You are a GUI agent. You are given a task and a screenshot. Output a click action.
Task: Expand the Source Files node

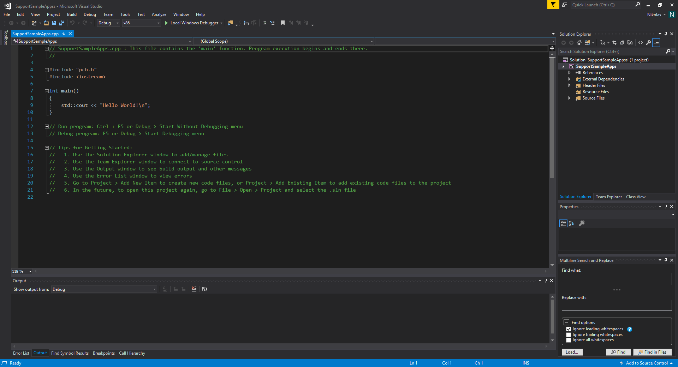tap(569, 98)
